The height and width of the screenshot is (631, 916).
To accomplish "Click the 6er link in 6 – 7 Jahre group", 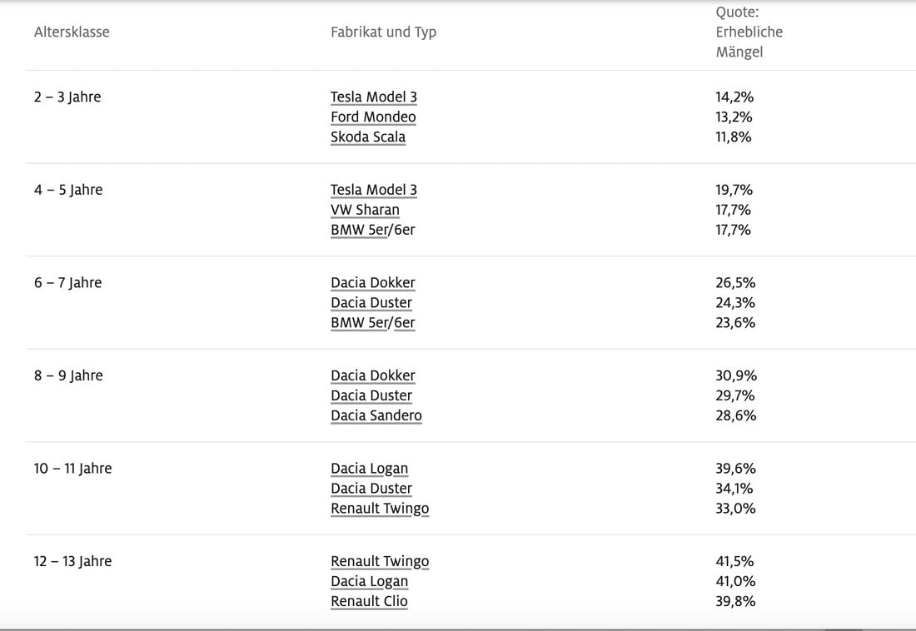I will (405, 323).
